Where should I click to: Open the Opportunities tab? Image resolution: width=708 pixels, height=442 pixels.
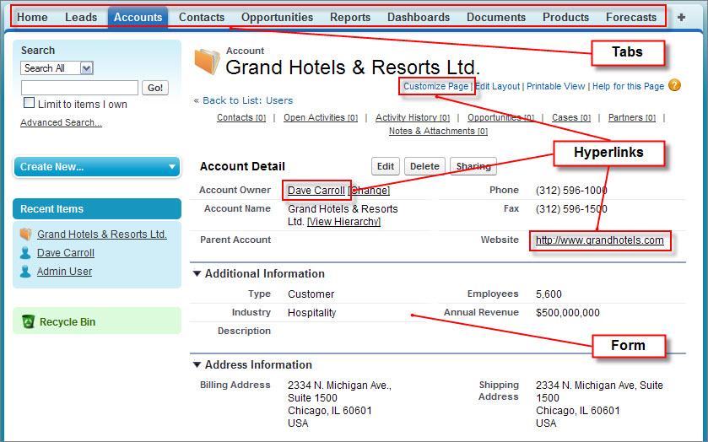[277, 17]
